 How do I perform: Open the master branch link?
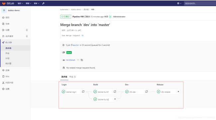(x=76, y=45)
